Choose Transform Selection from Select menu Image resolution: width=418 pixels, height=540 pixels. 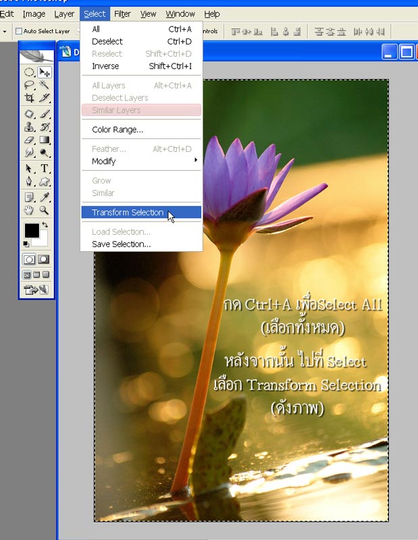(x=141, y=212)
